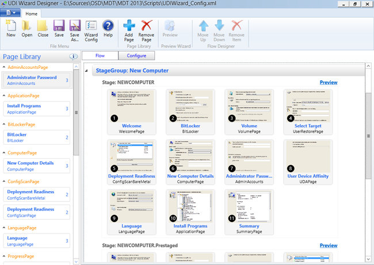Select the Home ribbon tab

coord(32,13)
